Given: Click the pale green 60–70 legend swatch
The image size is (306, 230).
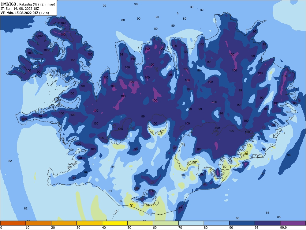Looking at the screenshot, I should [x=166, y=223].
